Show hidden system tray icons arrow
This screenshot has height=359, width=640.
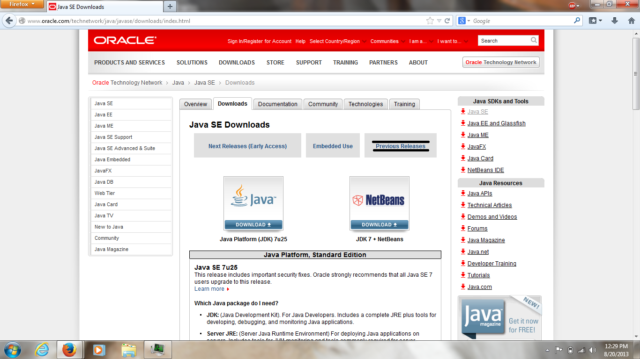[x=547, y=350]
